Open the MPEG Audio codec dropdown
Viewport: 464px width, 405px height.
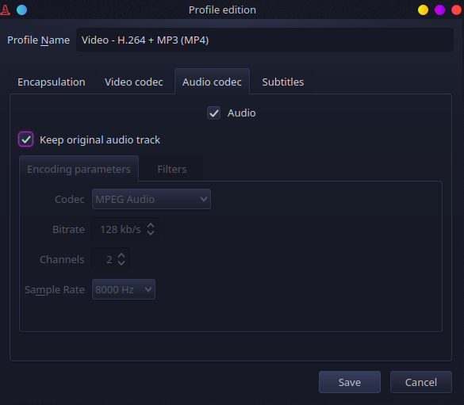pyautogui.click(x=151, y=199)
